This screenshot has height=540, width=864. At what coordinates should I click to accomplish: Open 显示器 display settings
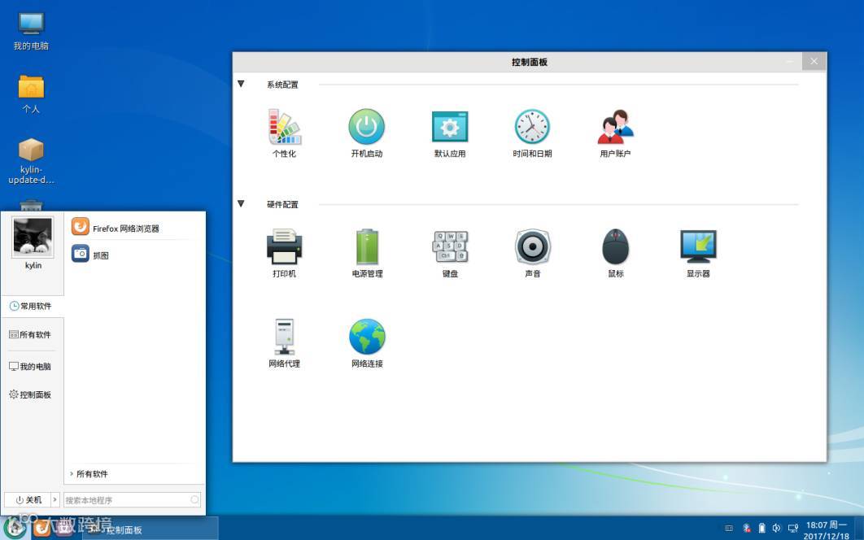[698, 254]
